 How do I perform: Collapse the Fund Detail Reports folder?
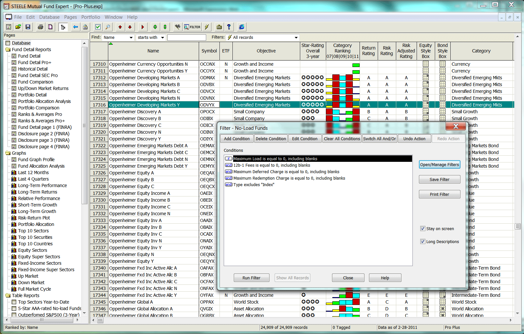pos(8,50)
